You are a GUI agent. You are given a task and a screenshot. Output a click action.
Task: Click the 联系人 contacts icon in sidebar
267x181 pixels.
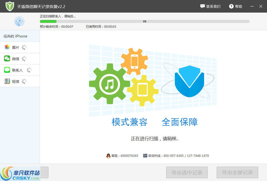pos(7,70)
